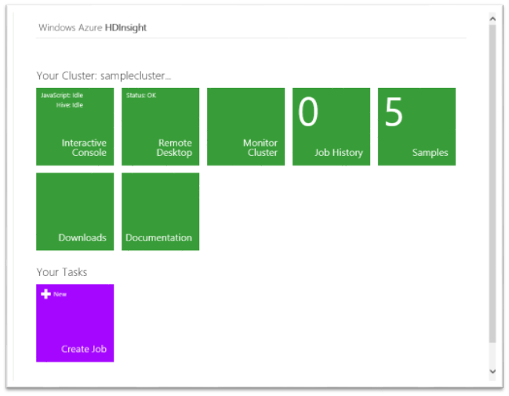Open the Downloads tile
The width and height of the screenshot is (509, 396).
75,212
